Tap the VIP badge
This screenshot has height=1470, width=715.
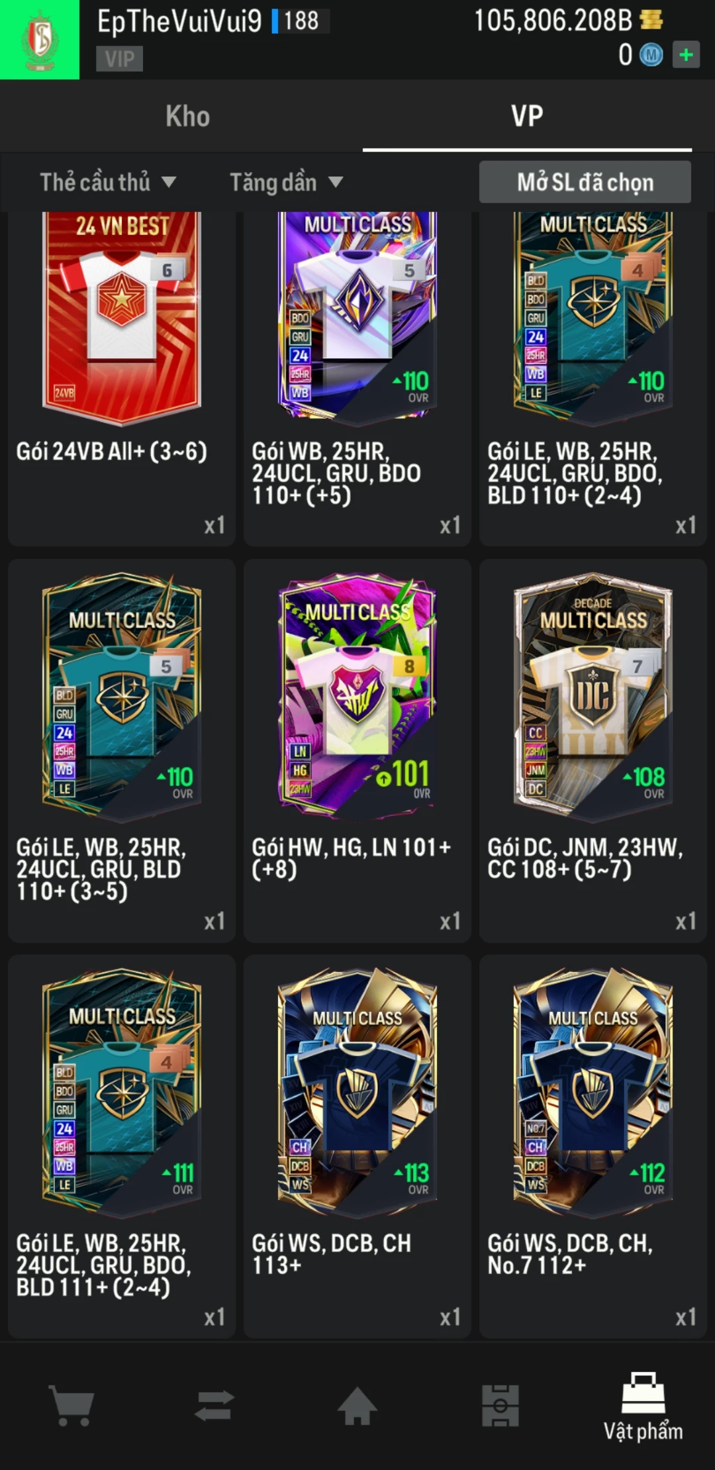[x=120, y=59]
